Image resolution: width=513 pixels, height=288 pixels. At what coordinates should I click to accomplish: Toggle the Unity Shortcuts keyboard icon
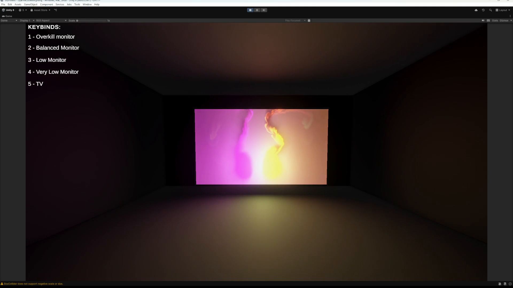click(488, 21)
